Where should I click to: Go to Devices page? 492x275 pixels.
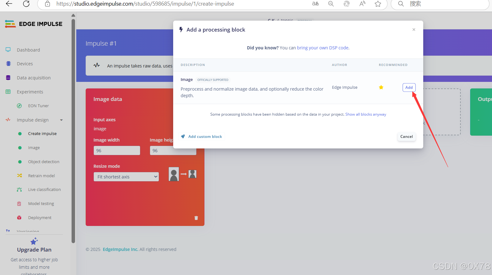[25, 64]
